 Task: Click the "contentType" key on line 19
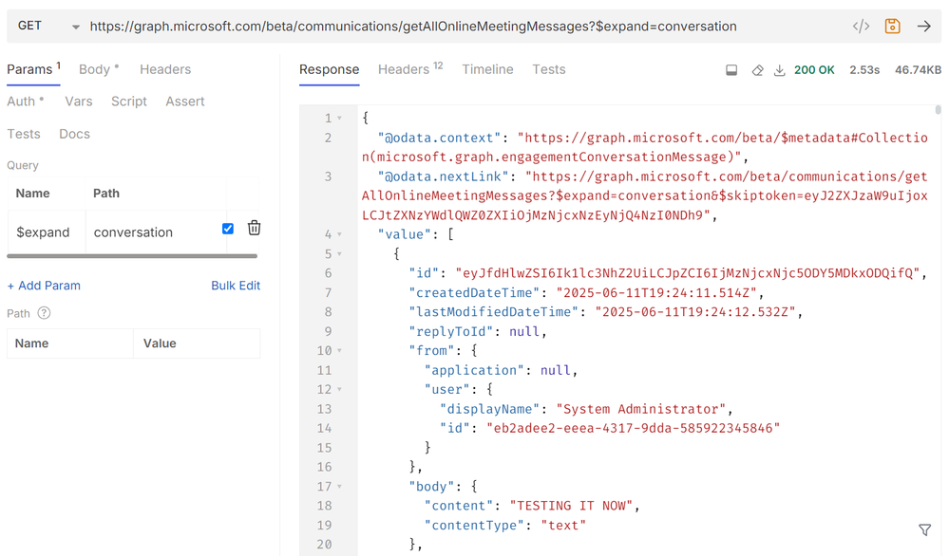pos(474,526)
